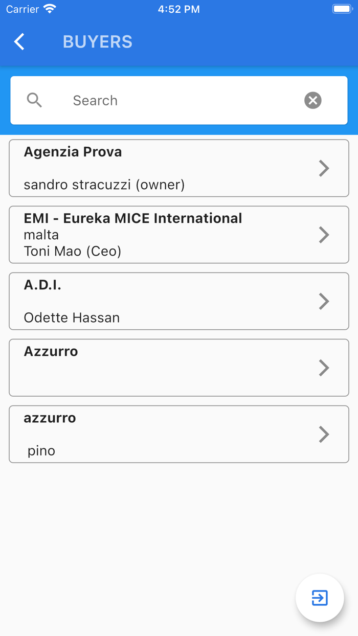The image size is (358, 636).
Task: Expand the Azzurro buyer card chevron
Action: tap(324, 368)
